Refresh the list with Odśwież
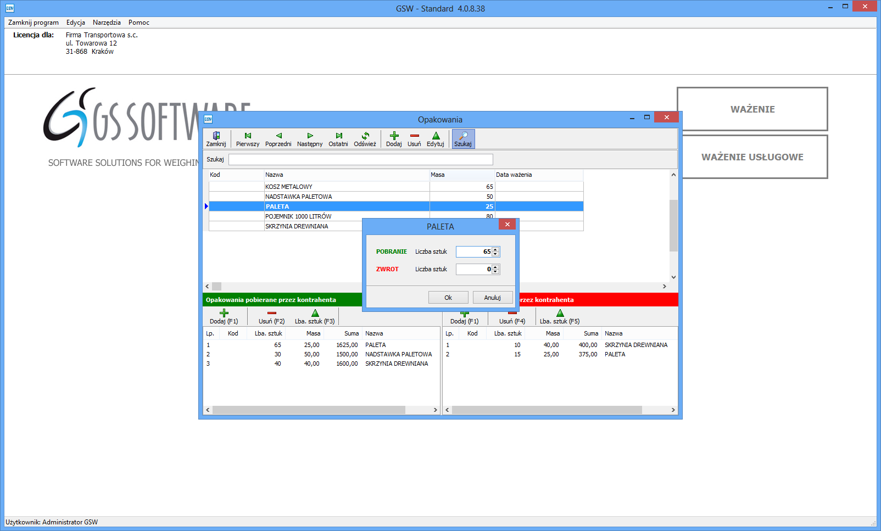The width and height of the screenshot is (881, 531). [365, 139]
